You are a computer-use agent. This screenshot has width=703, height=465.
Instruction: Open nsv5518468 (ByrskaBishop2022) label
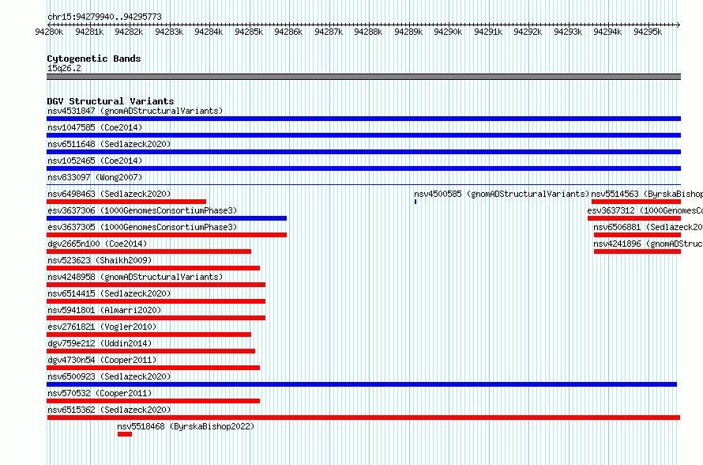coord(186,426)
